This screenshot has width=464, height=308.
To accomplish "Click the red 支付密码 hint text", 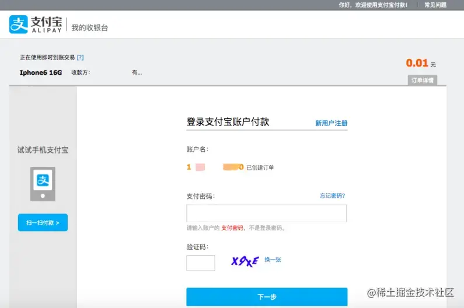I will (x=232, y=228).
